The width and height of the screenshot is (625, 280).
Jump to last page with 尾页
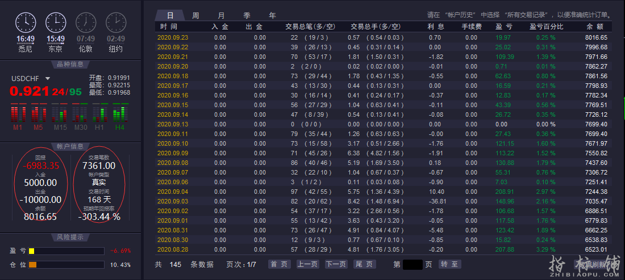364,264
